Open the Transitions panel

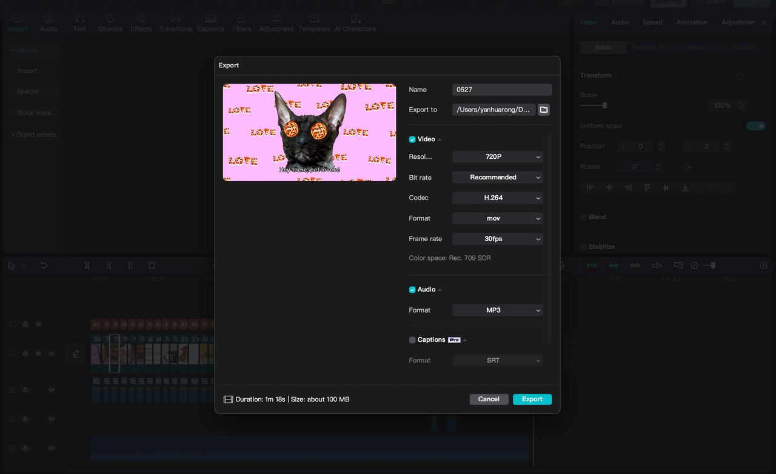[x=175, y=22]
